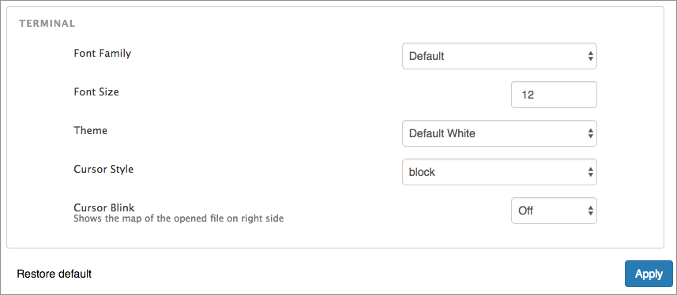677x295 pixels.
Task: Open the Theme dropdown showing Default White
Action: tap(499, 133)
